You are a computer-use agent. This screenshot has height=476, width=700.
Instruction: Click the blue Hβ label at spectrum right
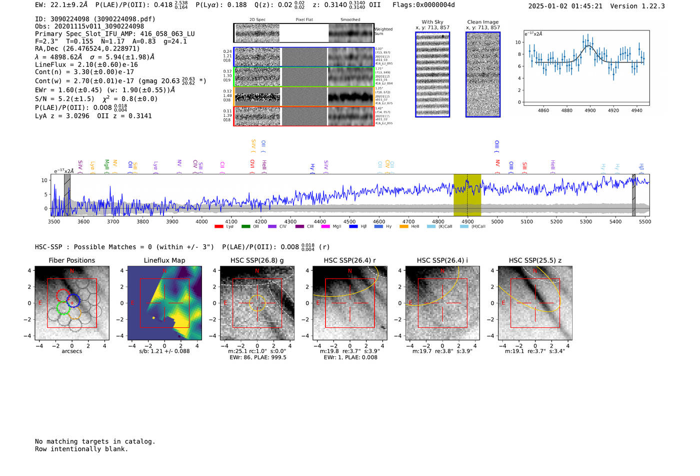click(x=641, y=167)
